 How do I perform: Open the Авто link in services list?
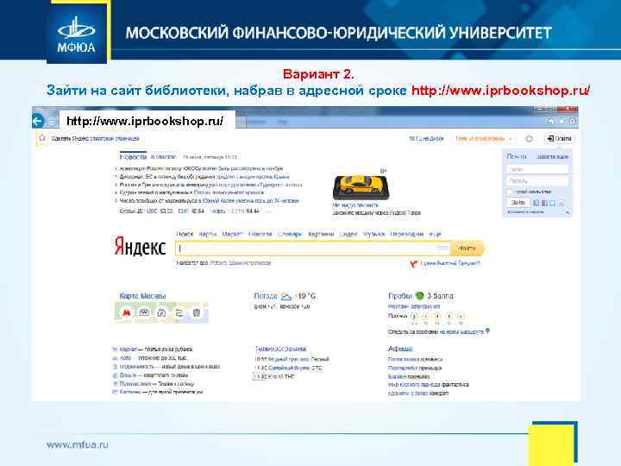tap(125, 358)
